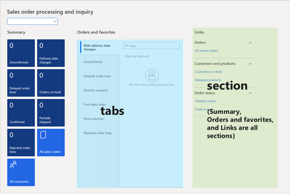Open the All return orders link
The width and height of the screenshot is (290, 194).
pos(207,51)
